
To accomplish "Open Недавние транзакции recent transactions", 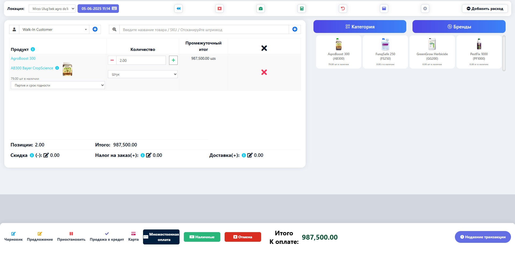I will pyautogui.click(x=483, y=237).
